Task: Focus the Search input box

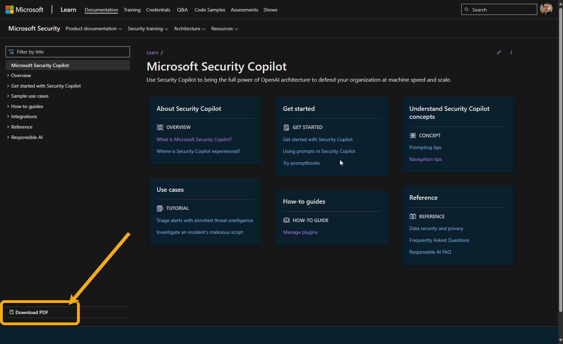Action: click(499, 9)
